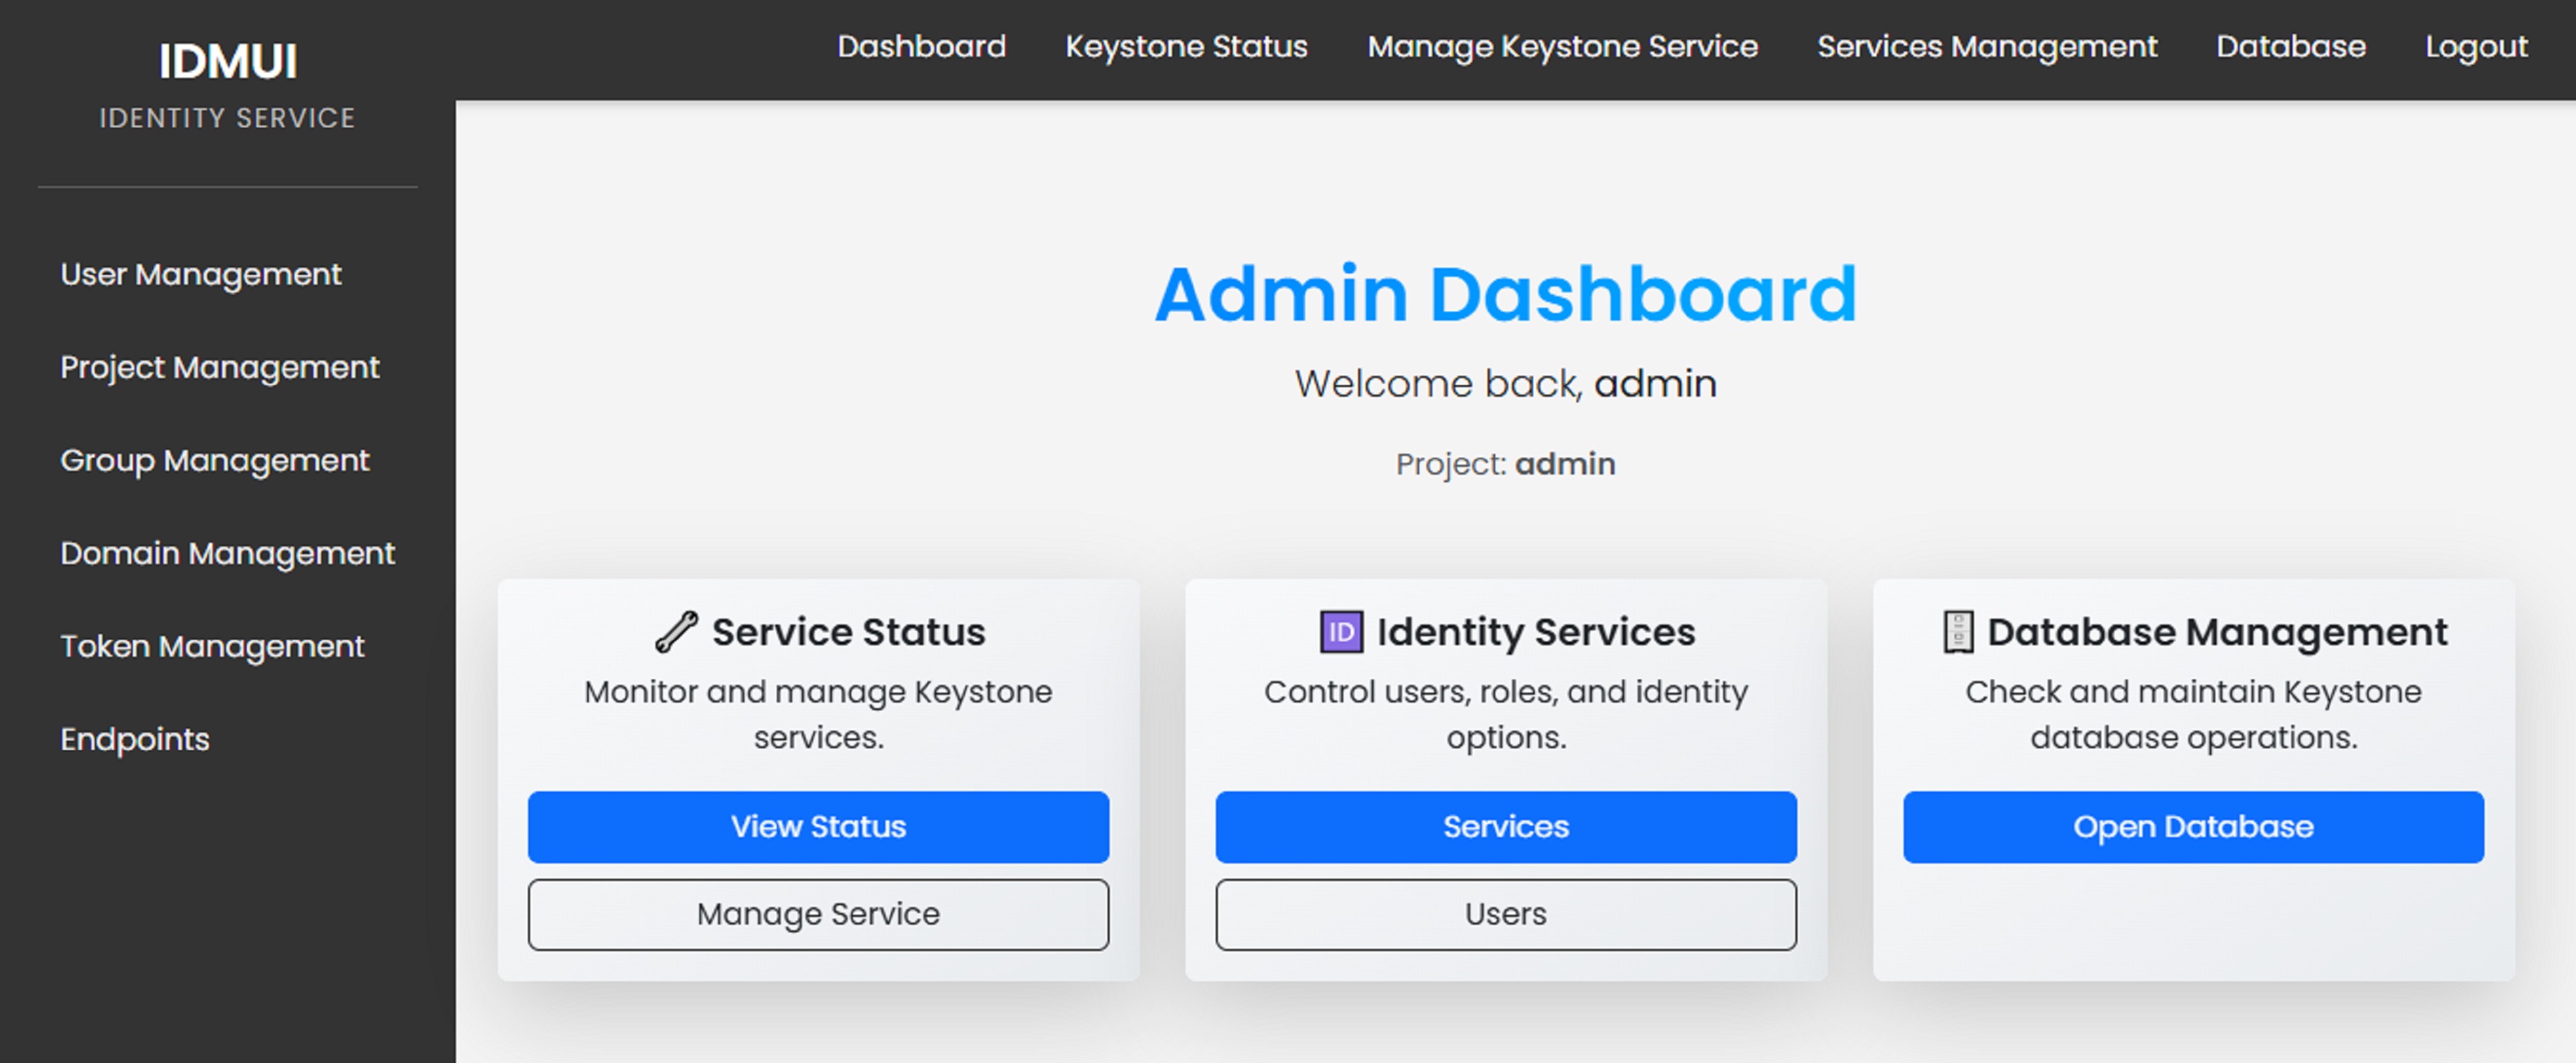The width and height of the screenshot is (2576, 1063).
Task: Navigate to Endpoints in the sidebar
Action: (135, 739)
